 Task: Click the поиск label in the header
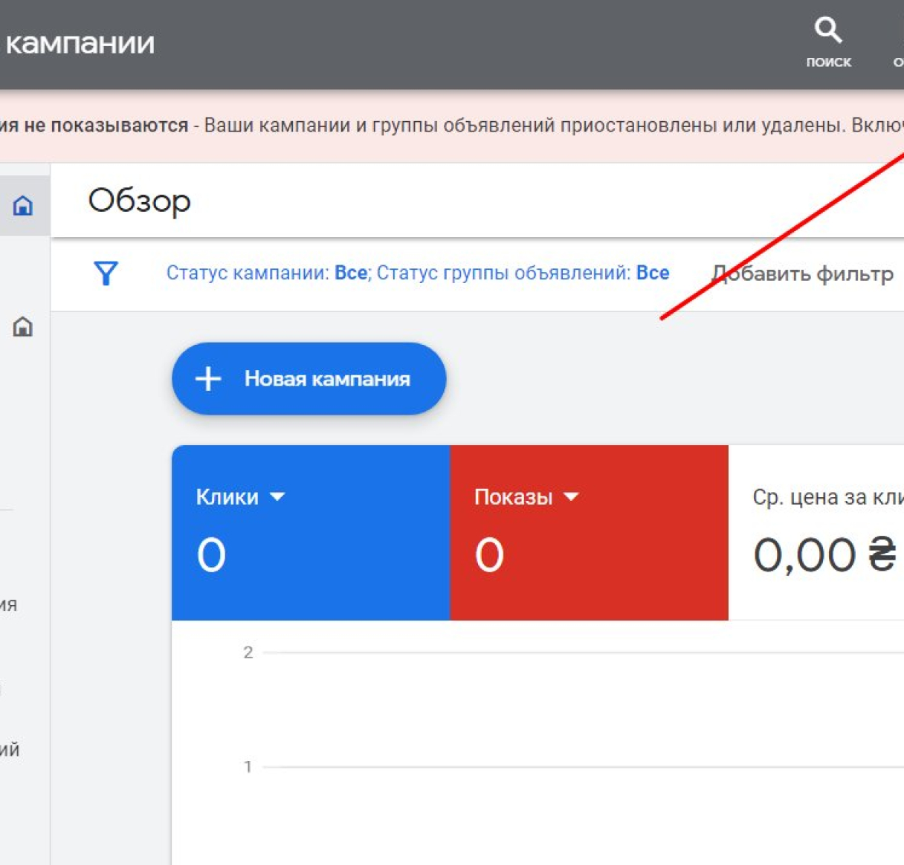coord(828,62)
